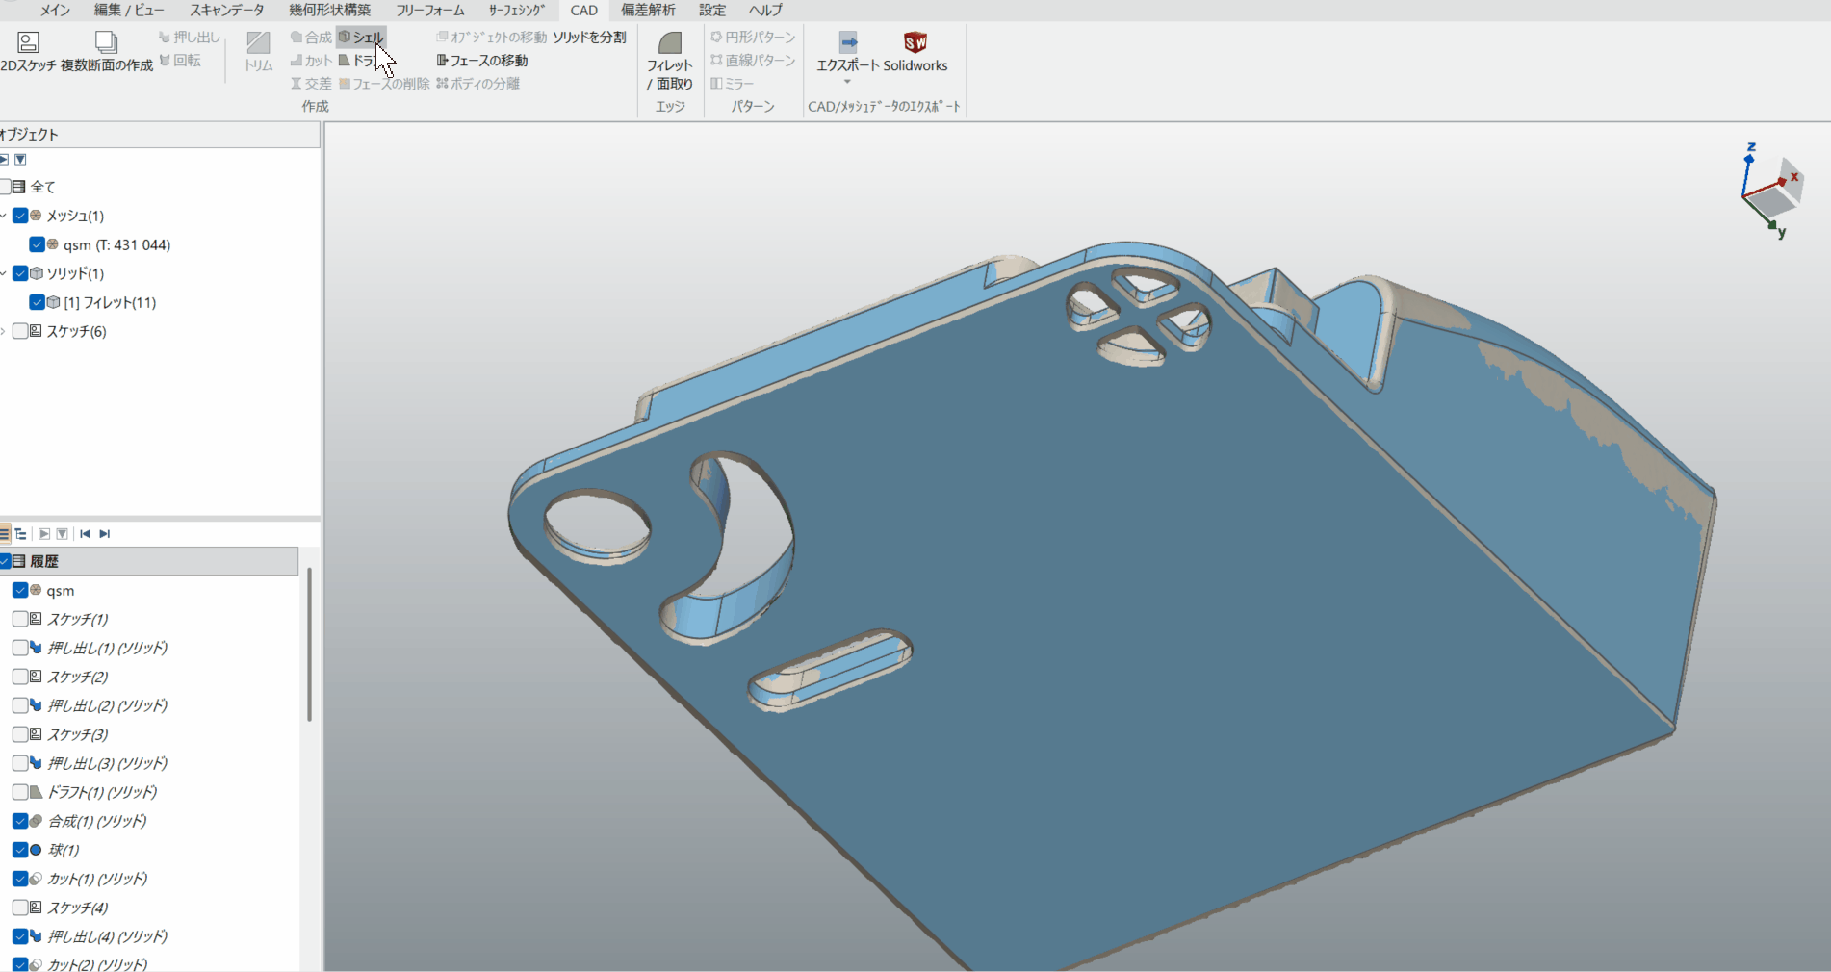Open the Export (エクスポート) dropdown arrow

point(847,82)
